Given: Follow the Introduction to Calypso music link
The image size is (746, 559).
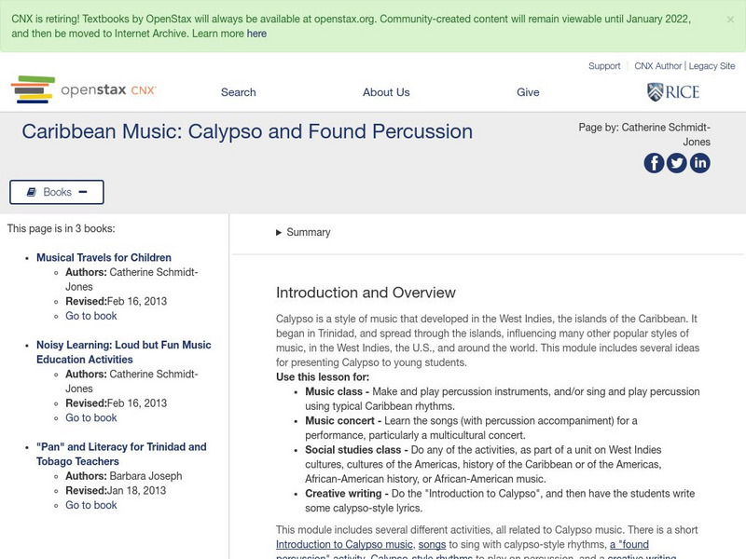Looking at the screenshot, I should pyautogui.click(x=344, y=544).
